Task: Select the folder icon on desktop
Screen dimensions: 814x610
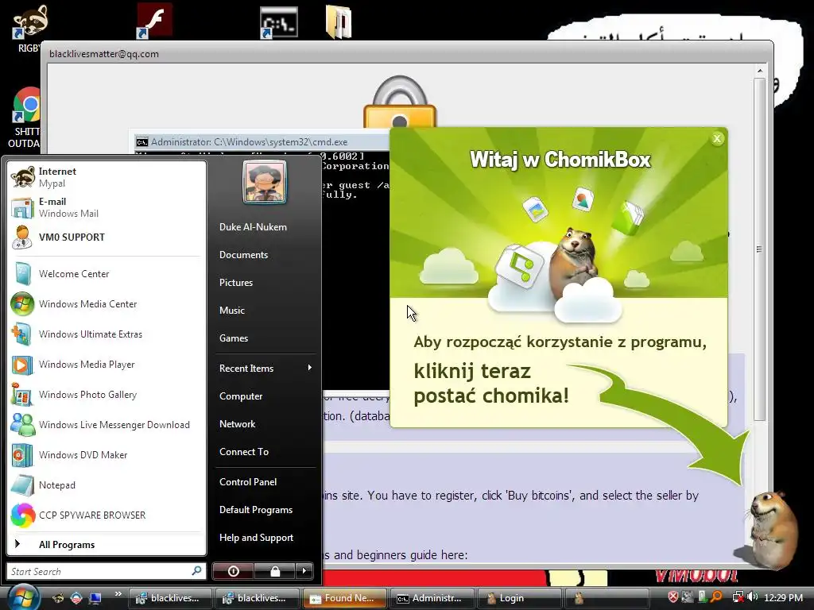Action: pyautogui.click(x=339, y=21)
